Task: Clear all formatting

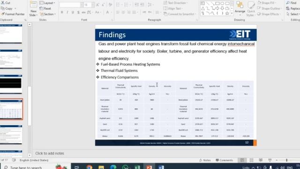Action: pos(110,5)
